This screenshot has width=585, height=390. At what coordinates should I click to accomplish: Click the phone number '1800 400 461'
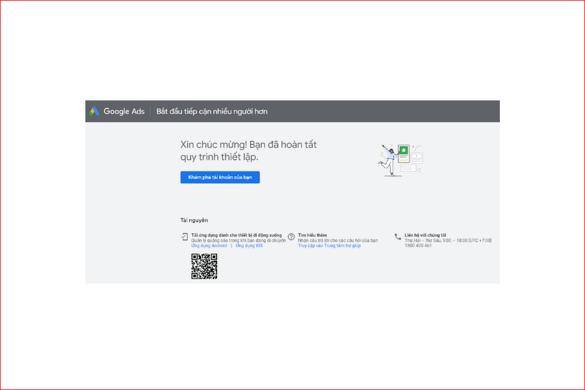418,246
